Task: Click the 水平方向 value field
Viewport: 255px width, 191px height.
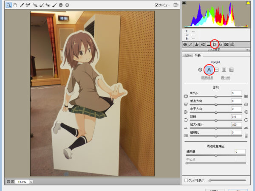Action: pos(236,109)
